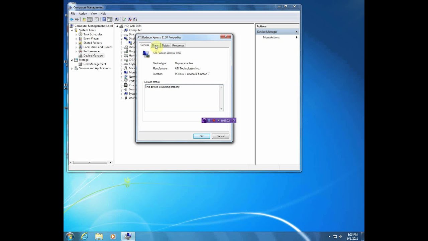Image resolution: width=428 pixels, height=241 pixels.
Task: Open the Help menu
Action: pyautogui.click(x=103, y=14)
